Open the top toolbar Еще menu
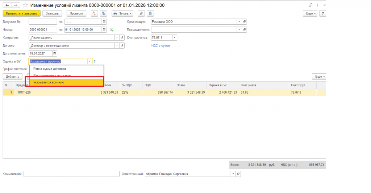 point(310,13)
